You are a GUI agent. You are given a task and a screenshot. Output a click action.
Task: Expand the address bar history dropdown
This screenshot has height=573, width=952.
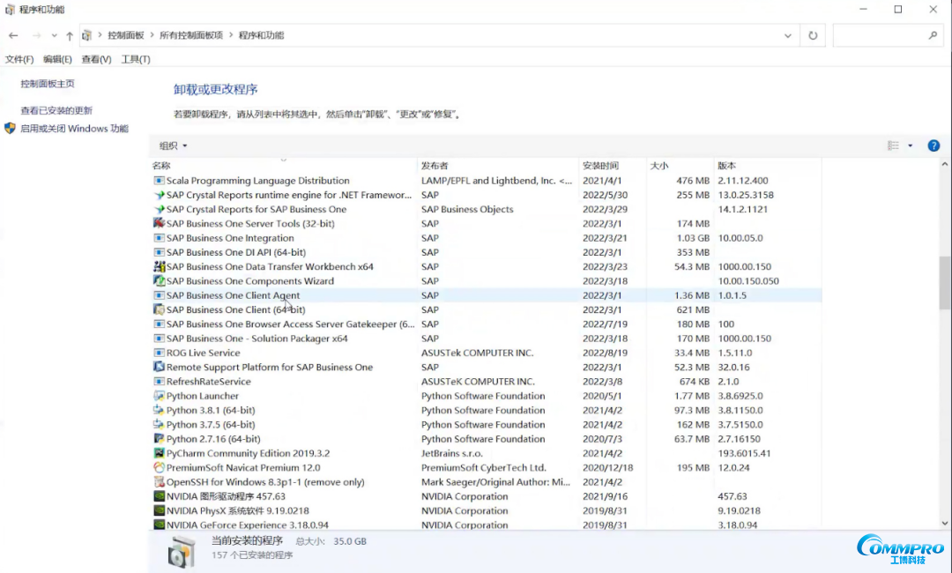(x=788, y=35)
